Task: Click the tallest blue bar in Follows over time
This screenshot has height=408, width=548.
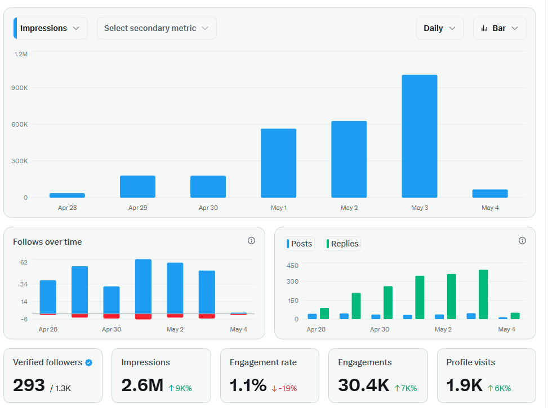Action: 143,286
